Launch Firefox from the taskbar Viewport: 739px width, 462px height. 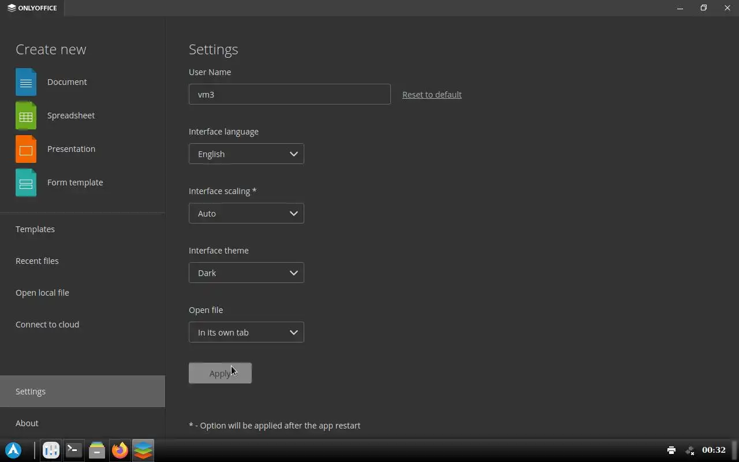click(x=120, y=450)
